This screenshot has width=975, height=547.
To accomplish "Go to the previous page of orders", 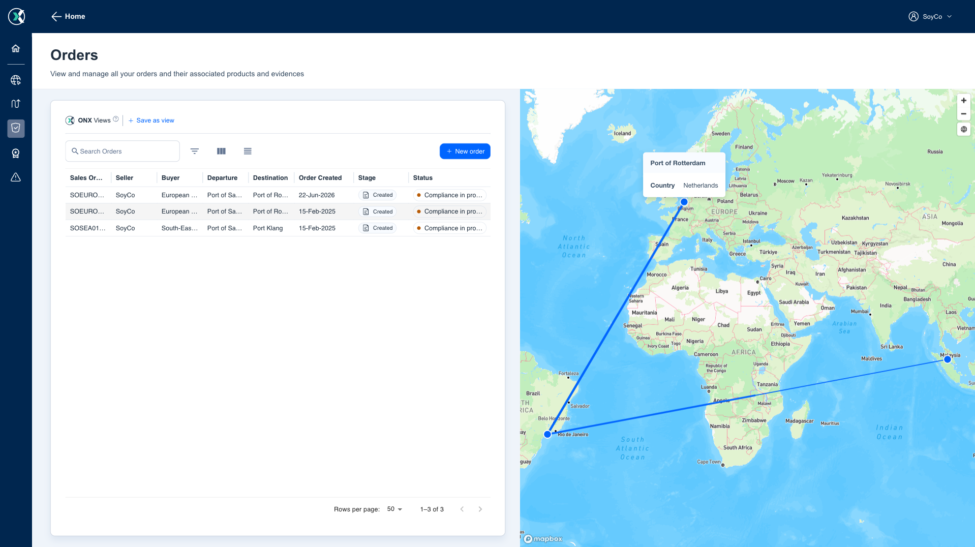I will tap(462, 509).
